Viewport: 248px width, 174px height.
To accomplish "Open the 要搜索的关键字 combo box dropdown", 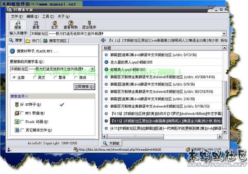I will pyautogui.click(x=93, y=69).
